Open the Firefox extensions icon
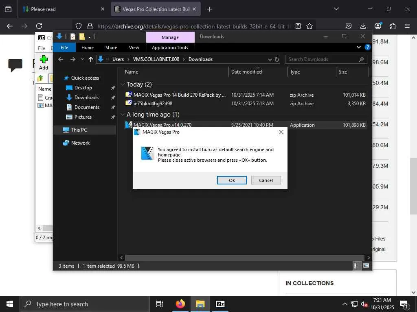This screenshot has height=312, width=417. (393, 26)
